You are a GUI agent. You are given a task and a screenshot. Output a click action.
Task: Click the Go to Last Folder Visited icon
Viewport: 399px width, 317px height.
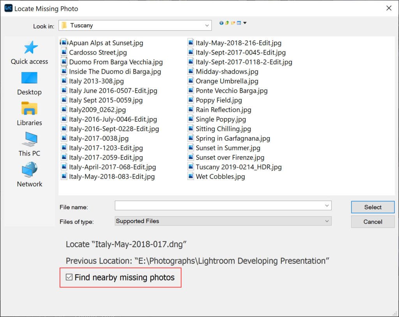pos(221,23)
